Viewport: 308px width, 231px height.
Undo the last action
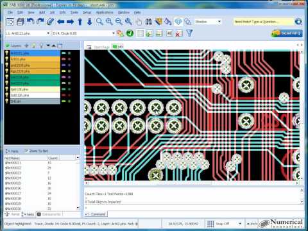(x=30, y=22)
